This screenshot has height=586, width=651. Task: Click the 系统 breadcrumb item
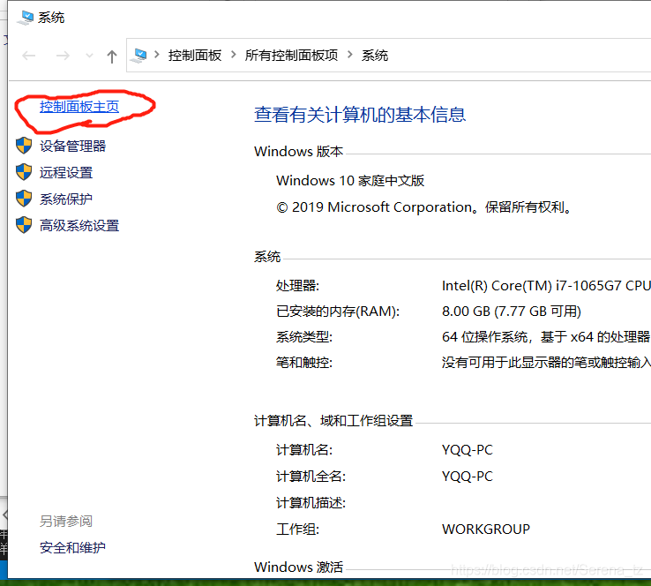point(375,56)
